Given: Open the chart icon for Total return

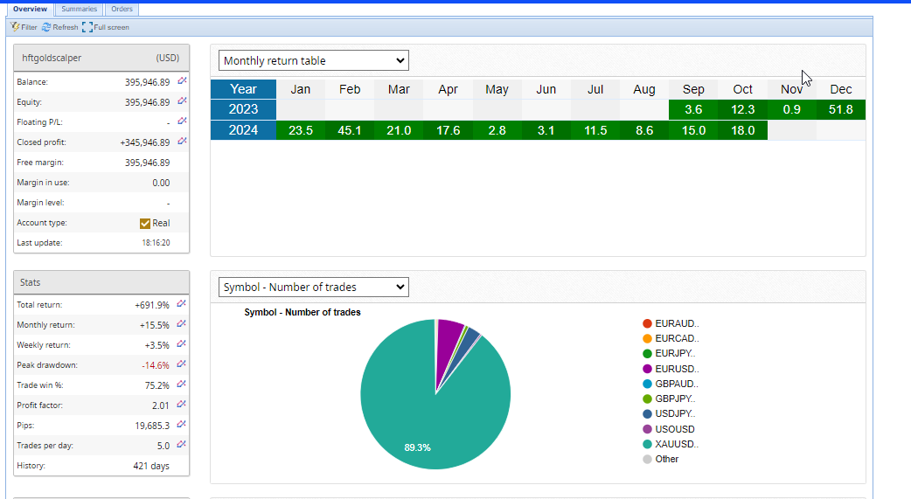Looking at the screenshot, I should click(182, 304).
